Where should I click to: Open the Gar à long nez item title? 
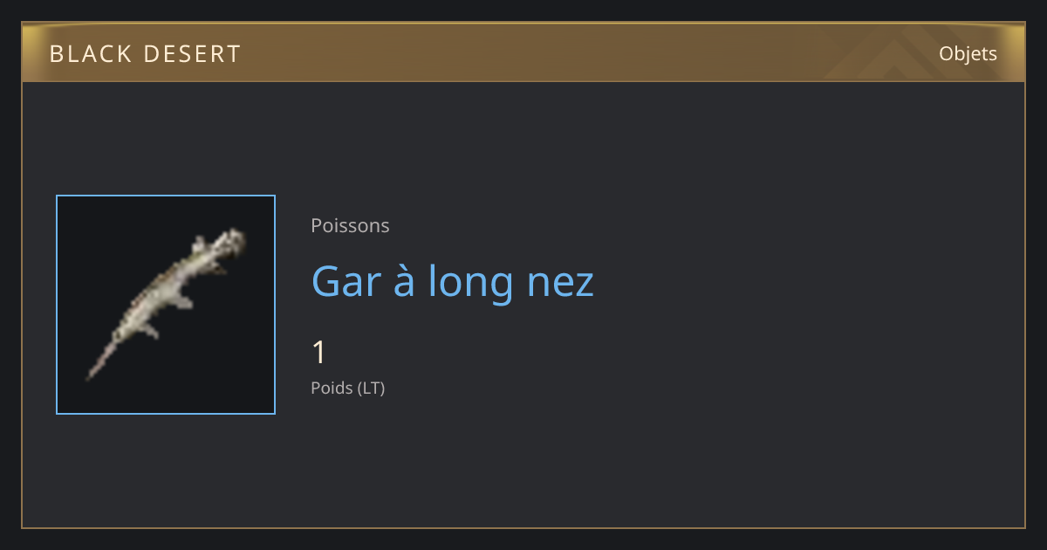click(x=452, y=281)
